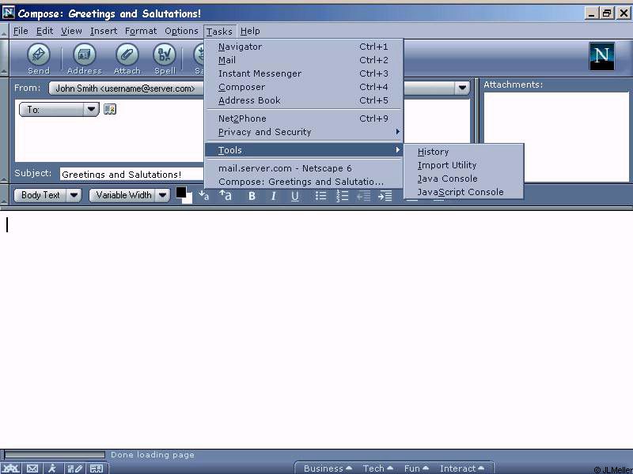Open Import Utility from the Tools submenu
The width and height of the screenshot is (633, 474).
point(464,165)
